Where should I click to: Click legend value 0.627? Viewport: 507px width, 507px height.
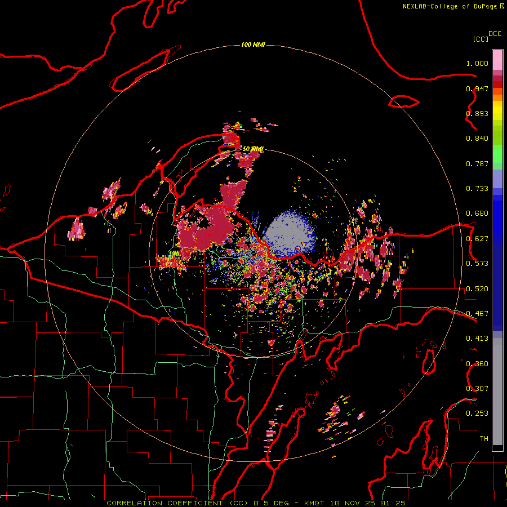point(477,239)
